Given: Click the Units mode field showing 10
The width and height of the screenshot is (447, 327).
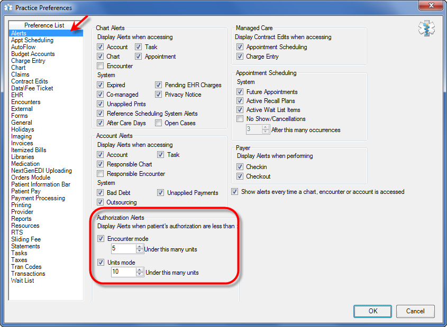Looking at the screenshot, I should pos(124,272).
